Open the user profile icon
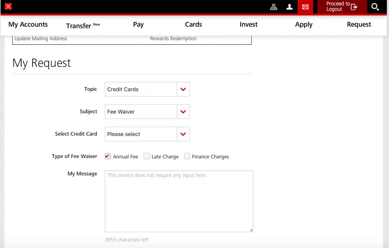 click(289, 7)
